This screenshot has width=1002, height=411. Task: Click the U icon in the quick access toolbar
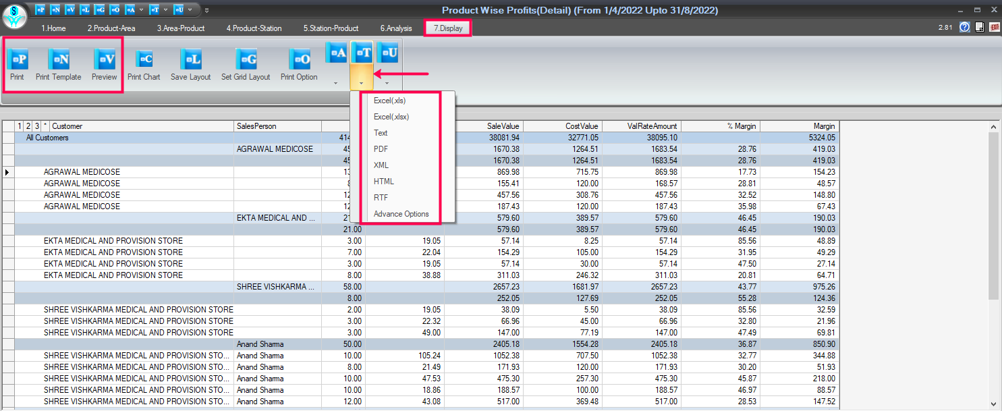179,10
